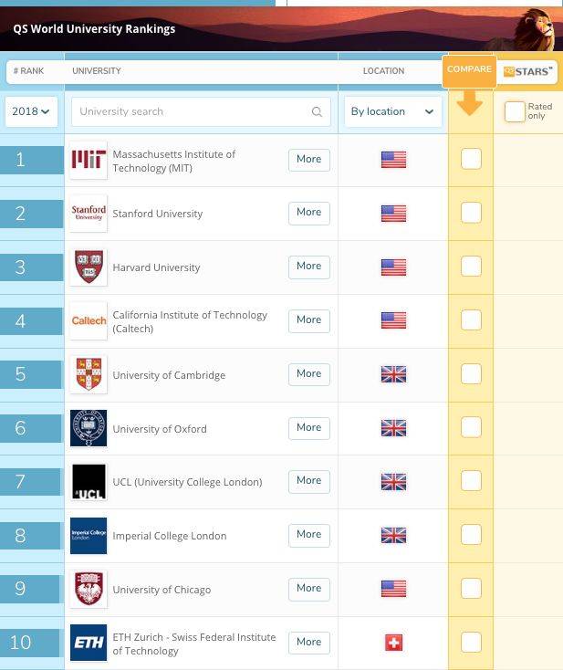Click the UCL logo icon
Image resolution: width=563 pixels, height=670 pixels.
(89, 482)
